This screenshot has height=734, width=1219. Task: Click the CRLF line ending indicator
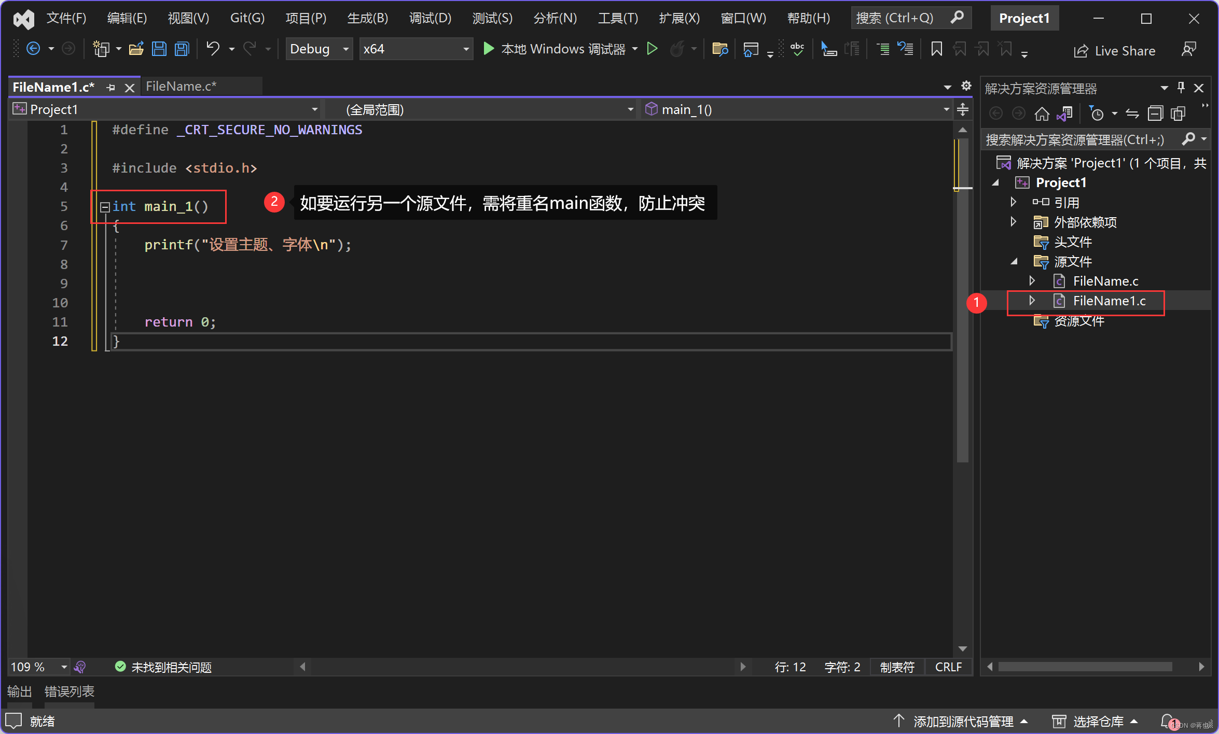tap(948, 667)
